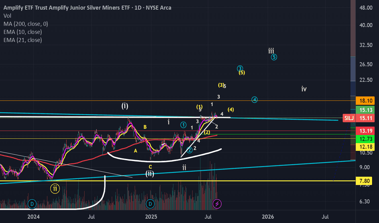Click the EMA (21, close) legend

pos(22,40)
